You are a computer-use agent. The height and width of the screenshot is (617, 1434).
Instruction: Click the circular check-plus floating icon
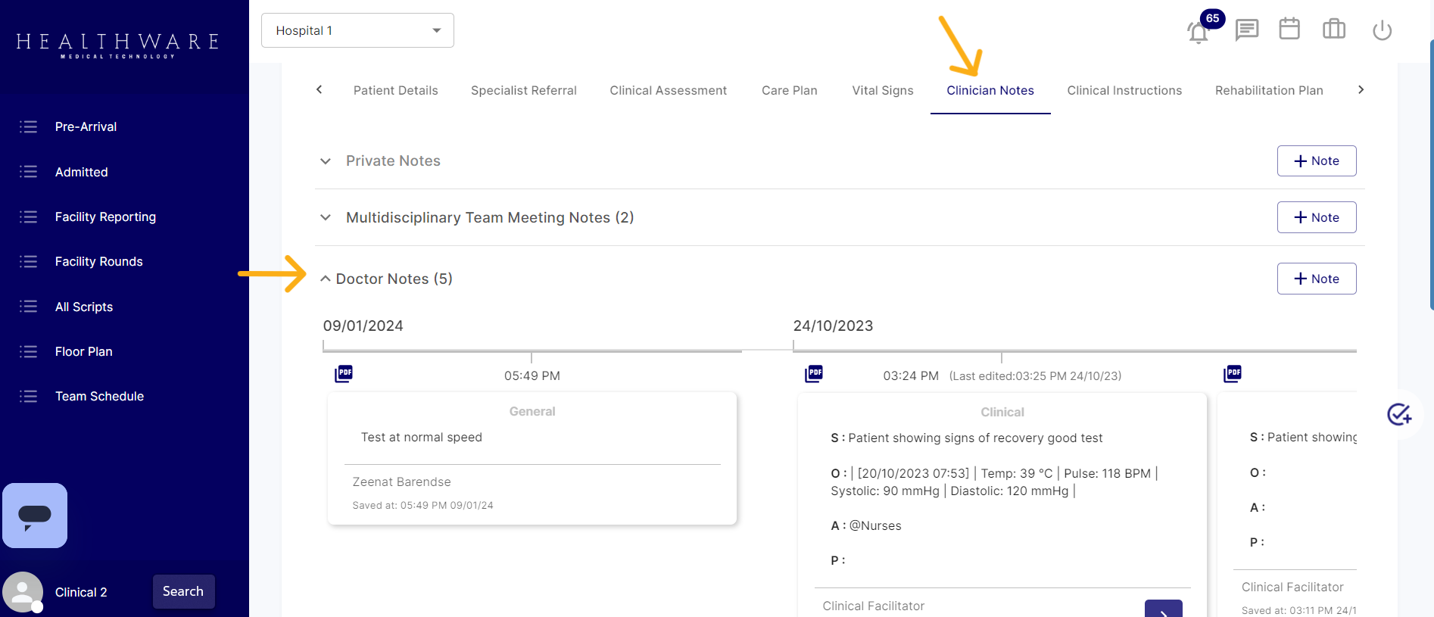[1398, 414]
